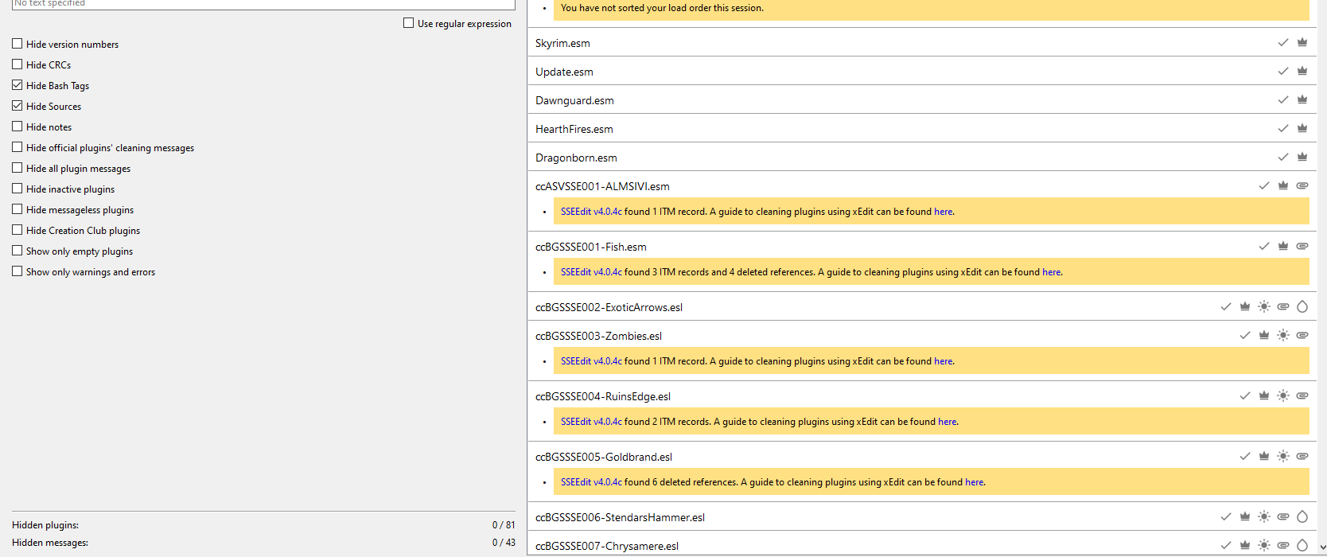Click the droplet icon for ccBGSSSE002-ExoticArrows.esl
The height and width of the screenshot is (557, 1327).
(1302, 307)
